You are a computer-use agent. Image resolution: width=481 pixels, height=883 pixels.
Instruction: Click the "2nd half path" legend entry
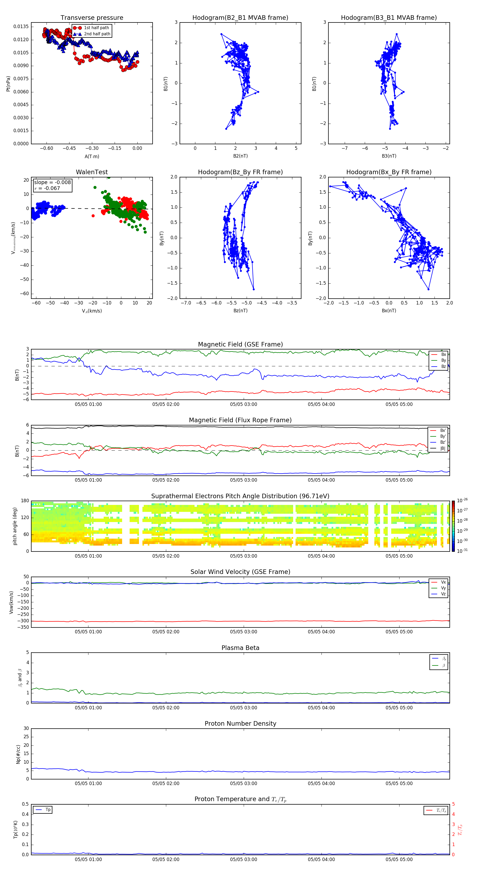pyautogui.click(x=92, y=34)
